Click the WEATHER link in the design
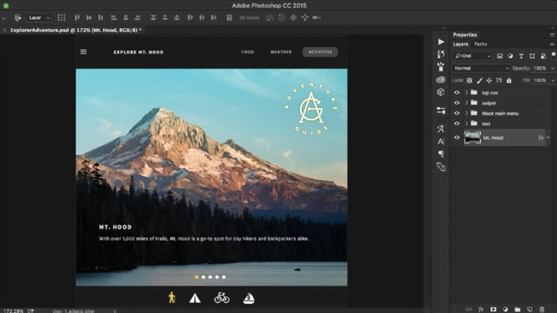 [x=281, y=52]
